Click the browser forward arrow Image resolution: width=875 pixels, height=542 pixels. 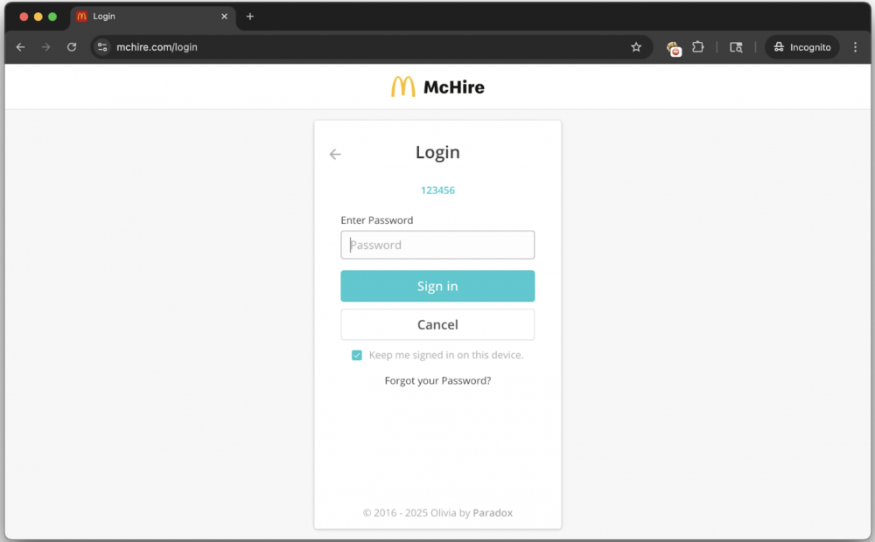(45, 47)
